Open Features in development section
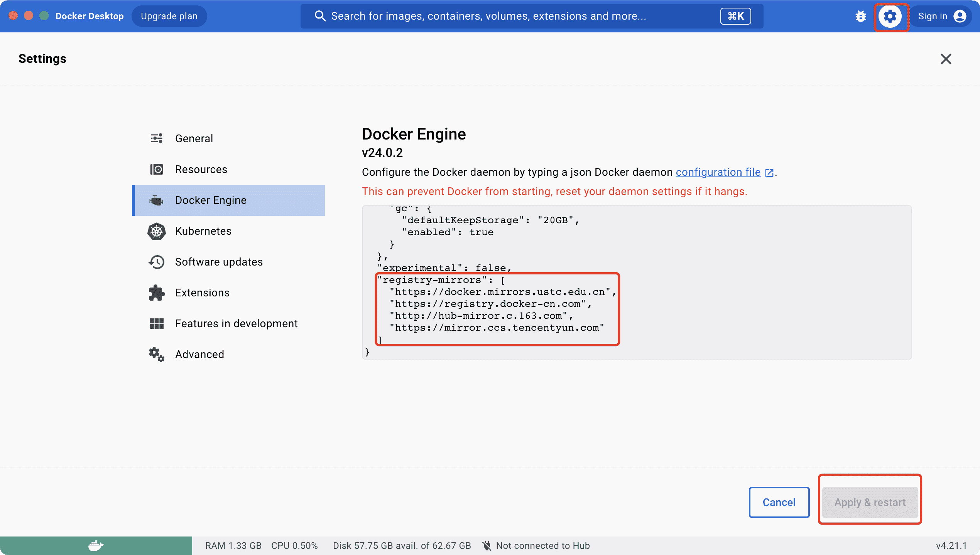Screen dimensions: 980x555 (x=228, y=324)
